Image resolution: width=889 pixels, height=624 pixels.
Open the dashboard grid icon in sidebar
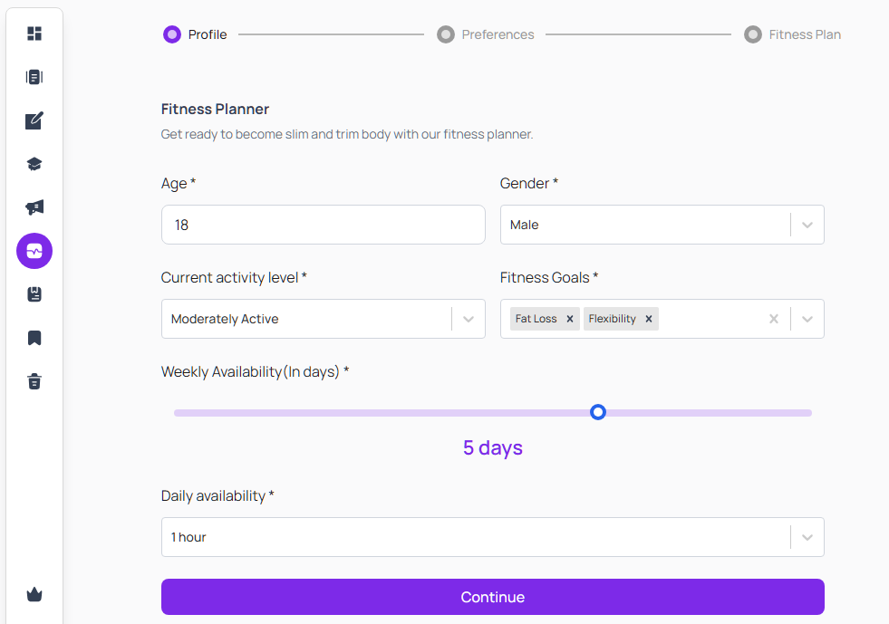click(x=34, y=34)
